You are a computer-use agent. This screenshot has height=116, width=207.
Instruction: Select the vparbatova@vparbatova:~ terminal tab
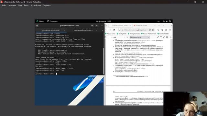coord(83,30)
